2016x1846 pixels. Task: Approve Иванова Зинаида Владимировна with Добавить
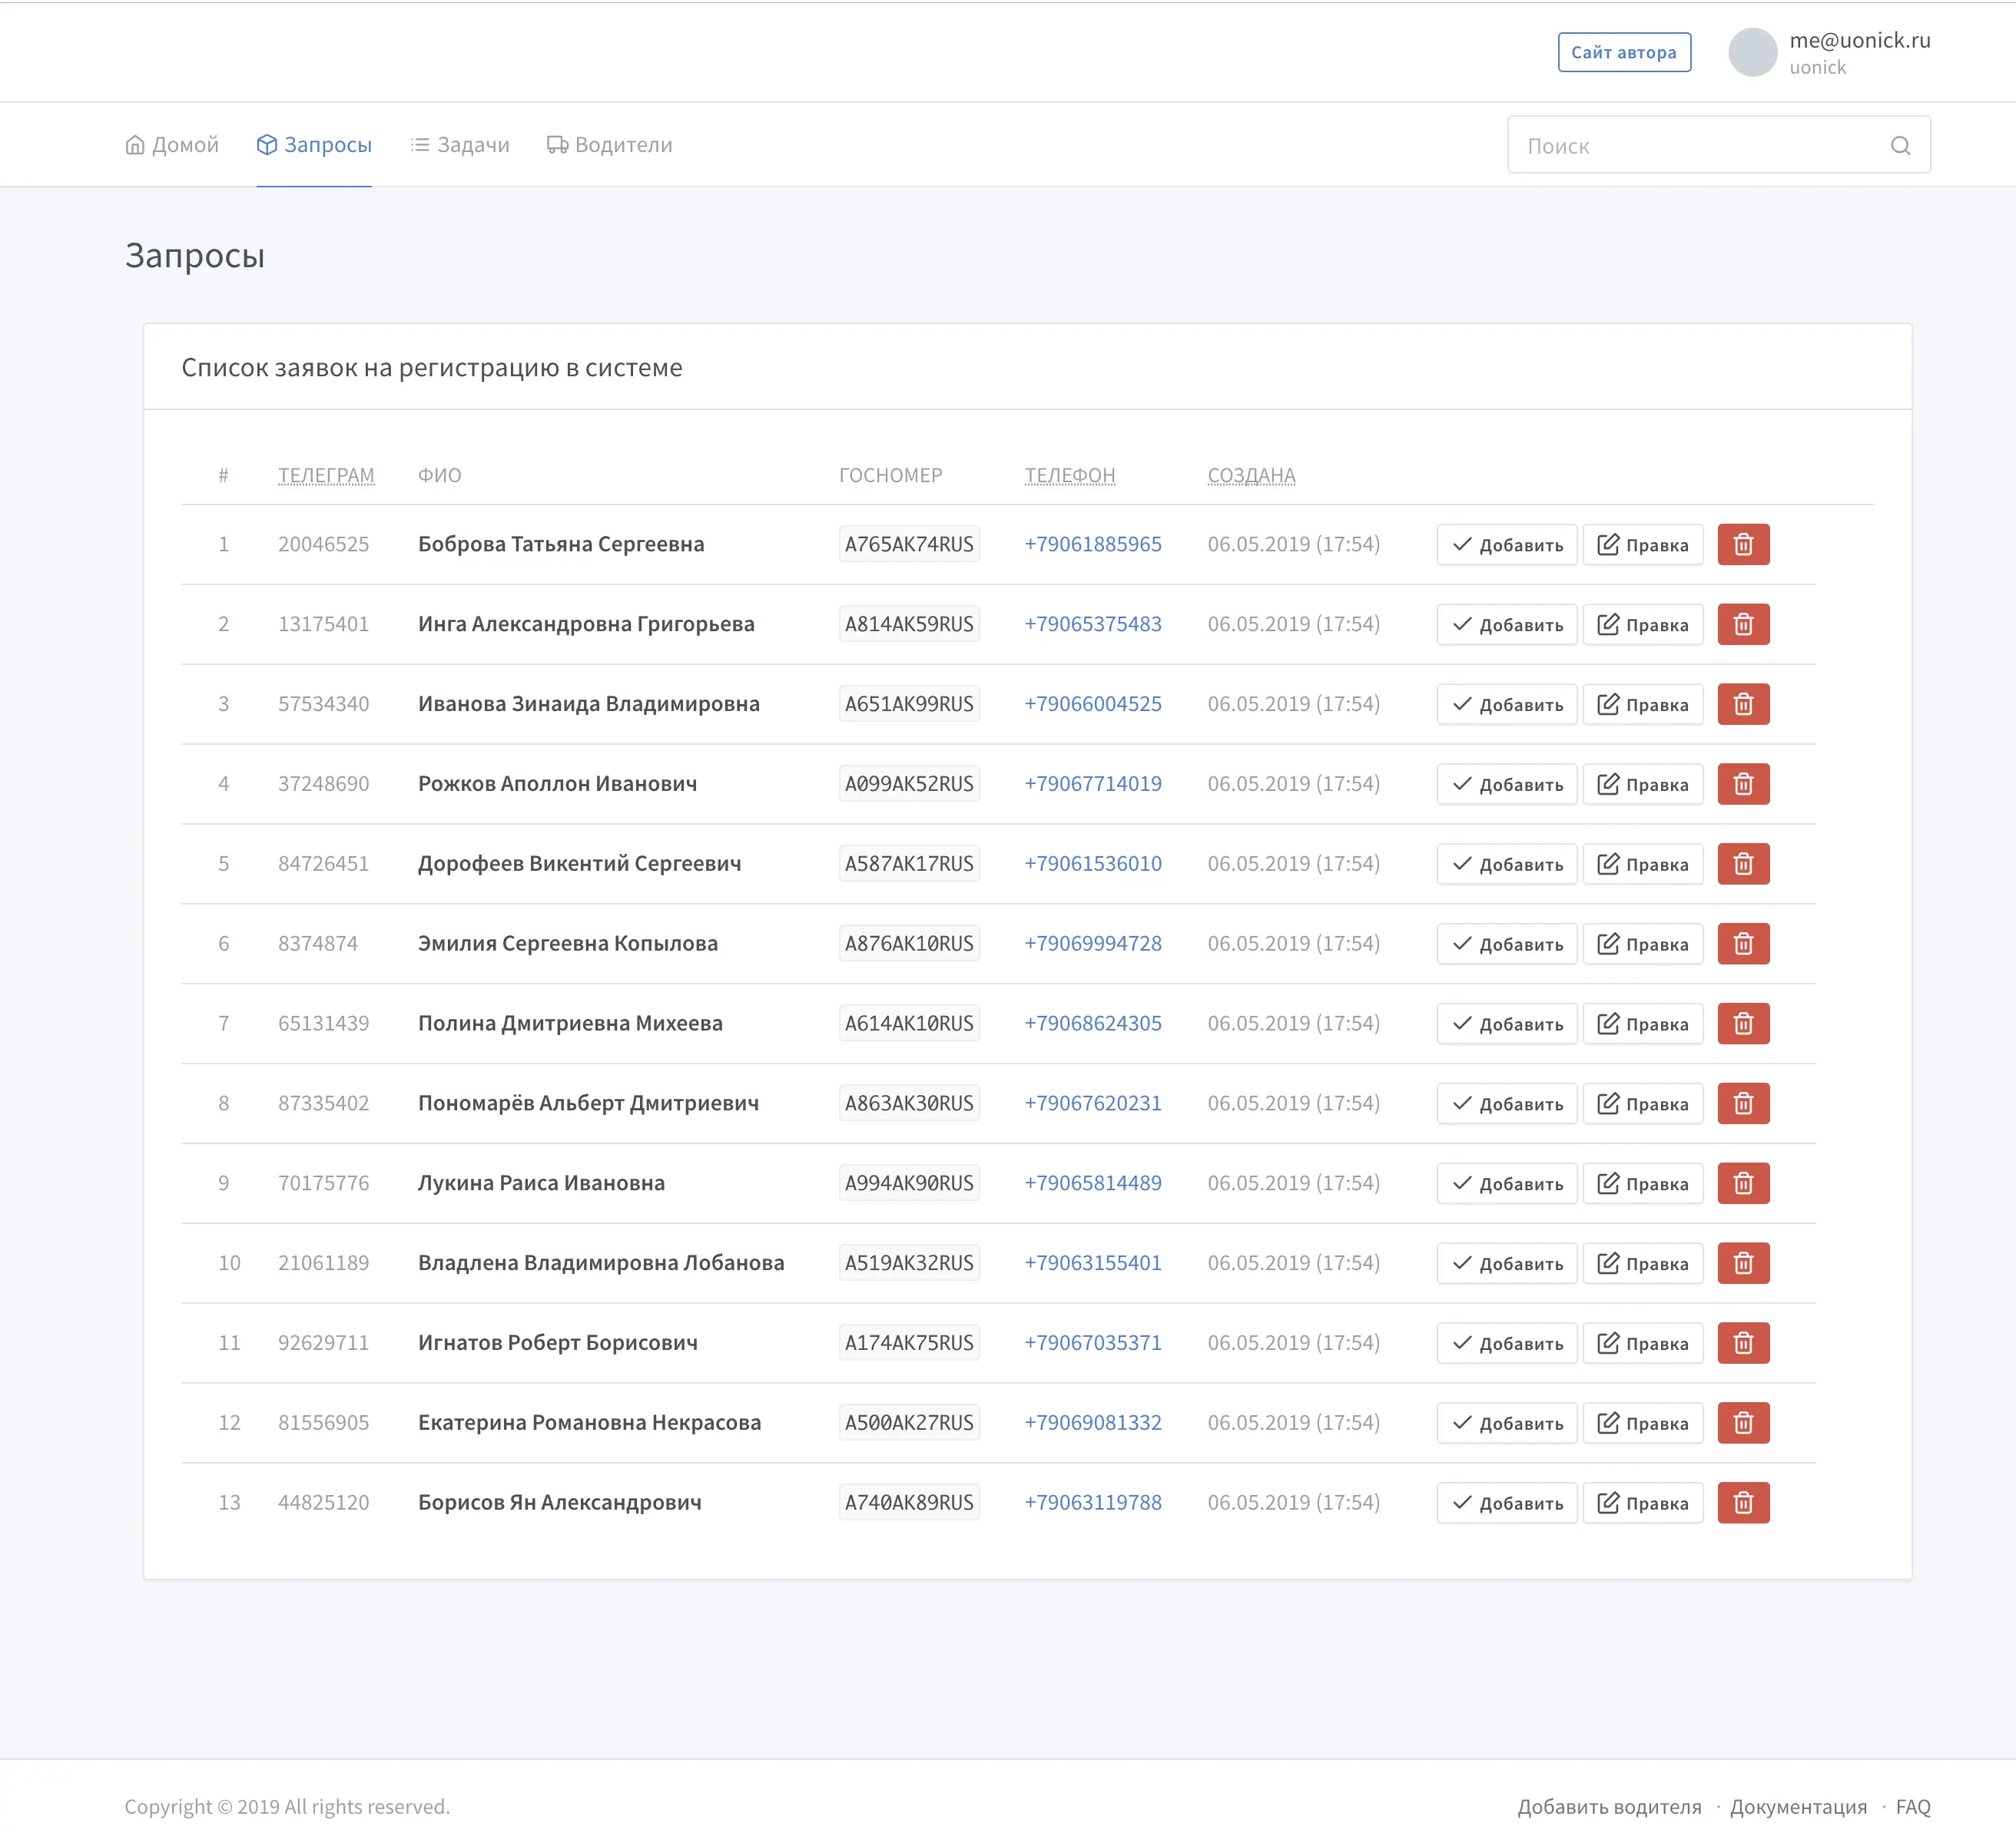(x=1506, y=705)
